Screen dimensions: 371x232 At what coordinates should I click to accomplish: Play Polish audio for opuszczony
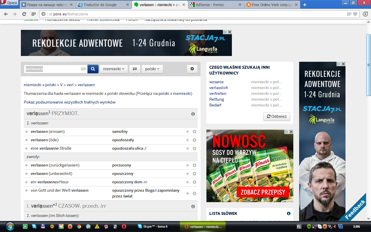point(188,174)
